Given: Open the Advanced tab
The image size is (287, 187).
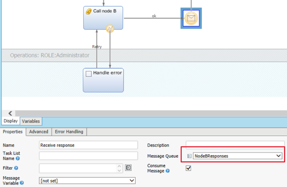Looking at the screenshot, I should pyautogui.click(x=39, y=132).
